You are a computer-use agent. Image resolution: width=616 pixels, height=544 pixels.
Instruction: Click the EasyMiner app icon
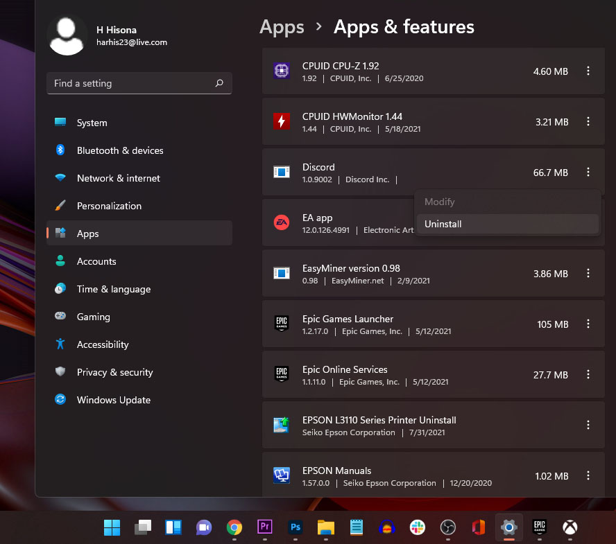(x=282, y=273)
